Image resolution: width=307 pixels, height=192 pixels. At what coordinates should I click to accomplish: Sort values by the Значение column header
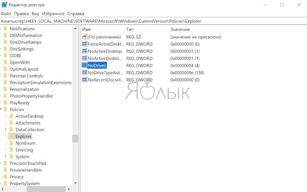[x=222, y=29]
